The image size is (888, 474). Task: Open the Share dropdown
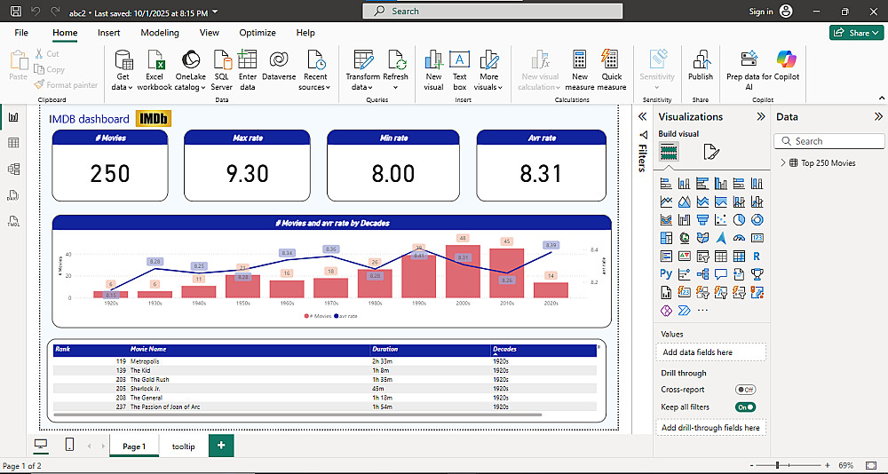(856, 33)
